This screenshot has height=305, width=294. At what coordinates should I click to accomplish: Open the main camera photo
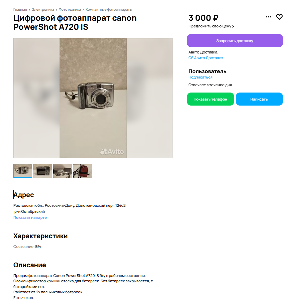[x=93, y=98]
